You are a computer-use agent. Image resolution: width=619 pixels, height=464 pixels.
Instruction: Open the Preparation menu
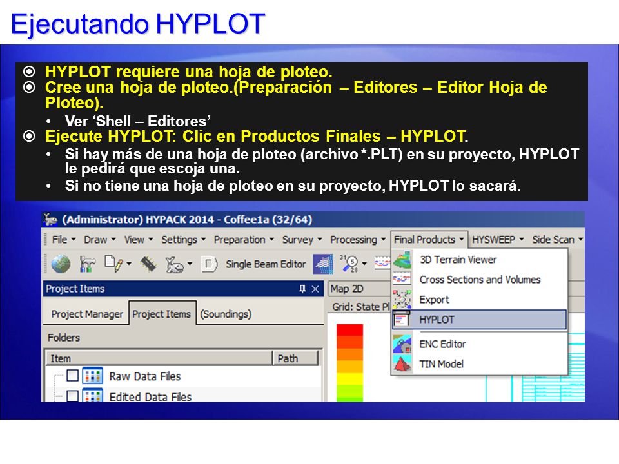pyautogui.click(x=244, y=240)
